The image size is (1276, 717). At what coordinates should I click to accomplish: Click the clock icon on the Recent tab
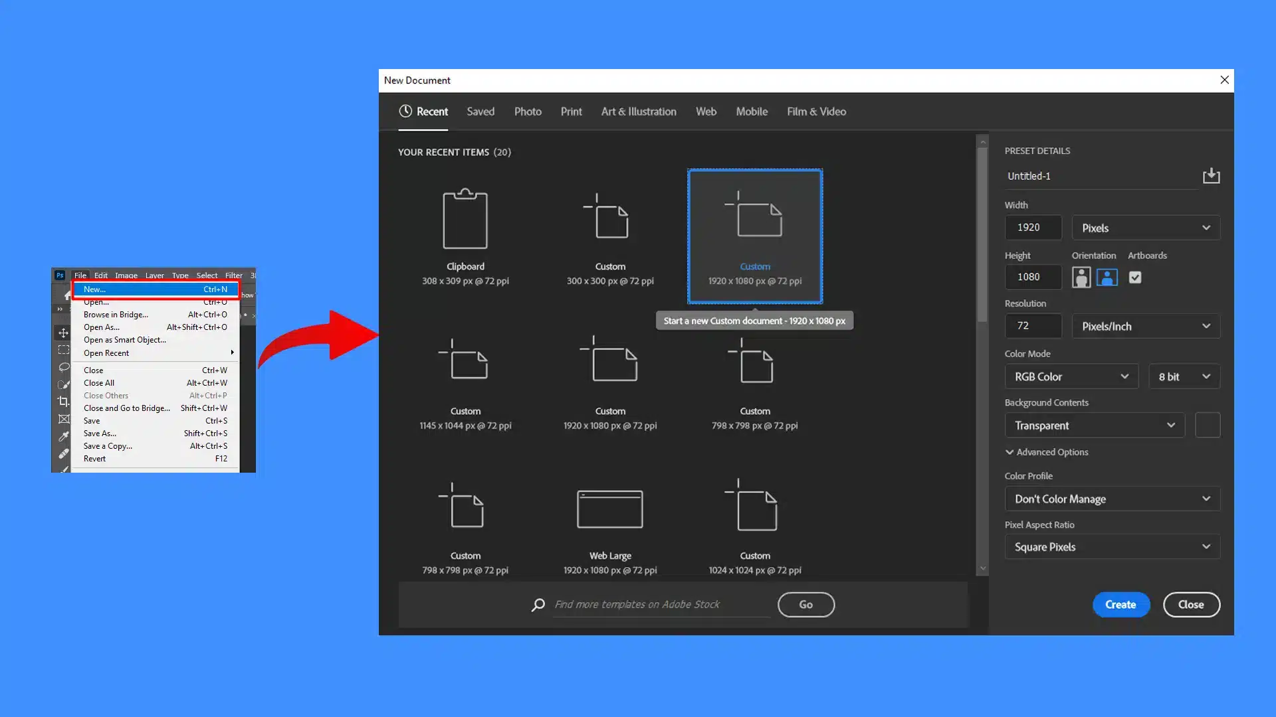[x=405, y=112]
